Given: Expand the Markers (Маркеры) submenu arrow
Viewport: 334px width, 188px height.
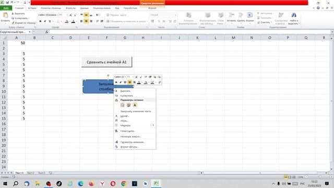Looking at the screenshot, I should click(153, 125).
